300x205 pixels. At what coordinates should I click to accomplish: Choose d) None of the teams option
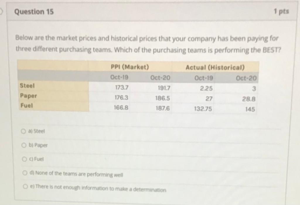25,173
